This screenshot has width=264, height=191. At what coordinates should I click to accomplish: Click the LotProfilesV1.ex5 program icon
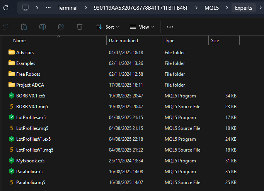(x=12, y=139)
